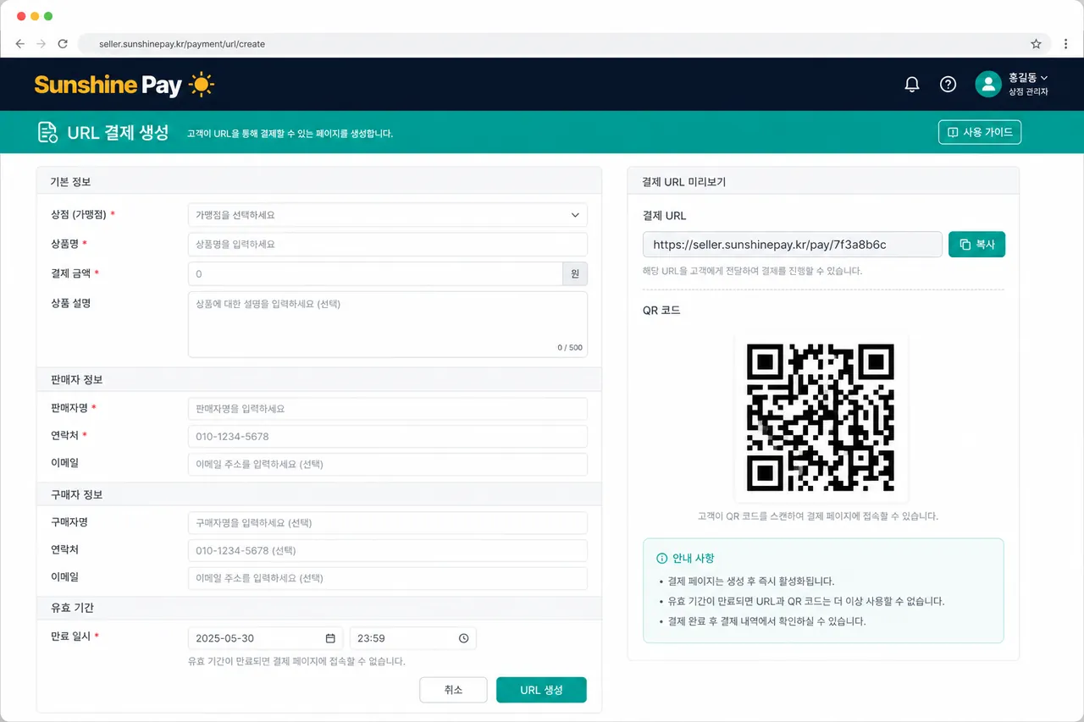1084x722 pixels.
Task: Click the 2025-05-30 expiry date field
Action: (x=265, y=638)
